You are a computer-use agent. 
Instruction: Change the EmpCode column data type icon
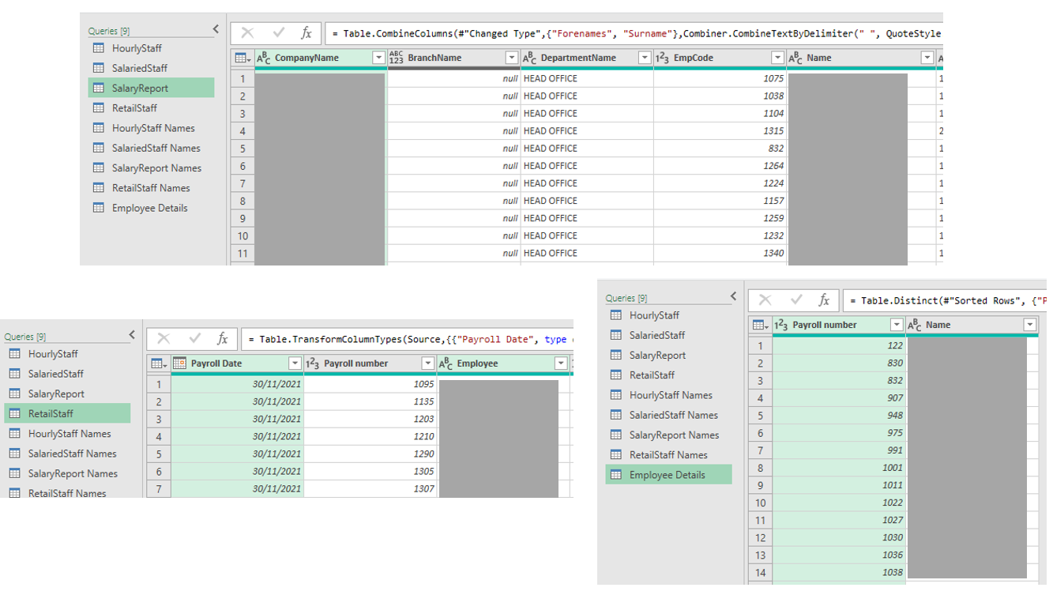point(662,58)
